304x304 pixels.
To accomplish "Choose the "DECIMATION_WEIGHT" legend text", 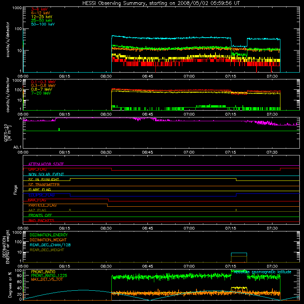I will click(48, 240).
